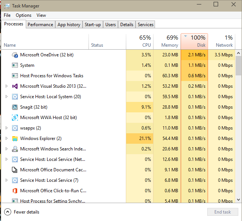Select Host Process for Windows Tasks row
The image size is (242, 221).
coord(118,76)
